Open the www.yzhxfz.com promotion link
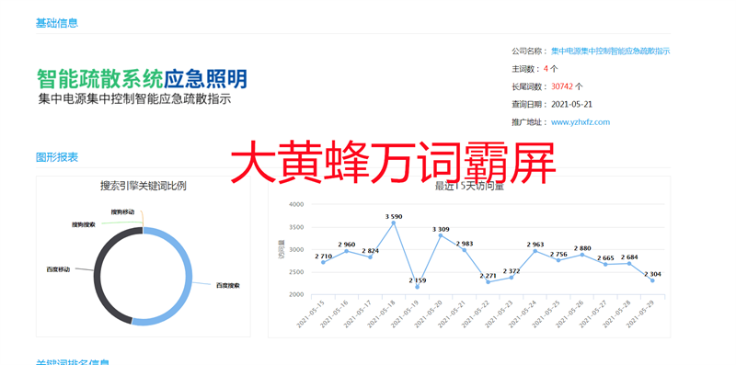Image resolution: width=736 pixels, height=365 pixels. [x=581, y=122]
